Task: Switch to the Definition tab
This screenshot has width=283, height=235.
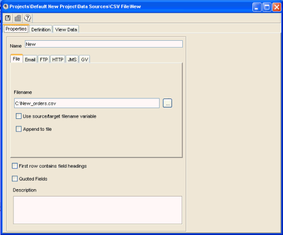Action: pyautogui.click(x=41, y=29)
